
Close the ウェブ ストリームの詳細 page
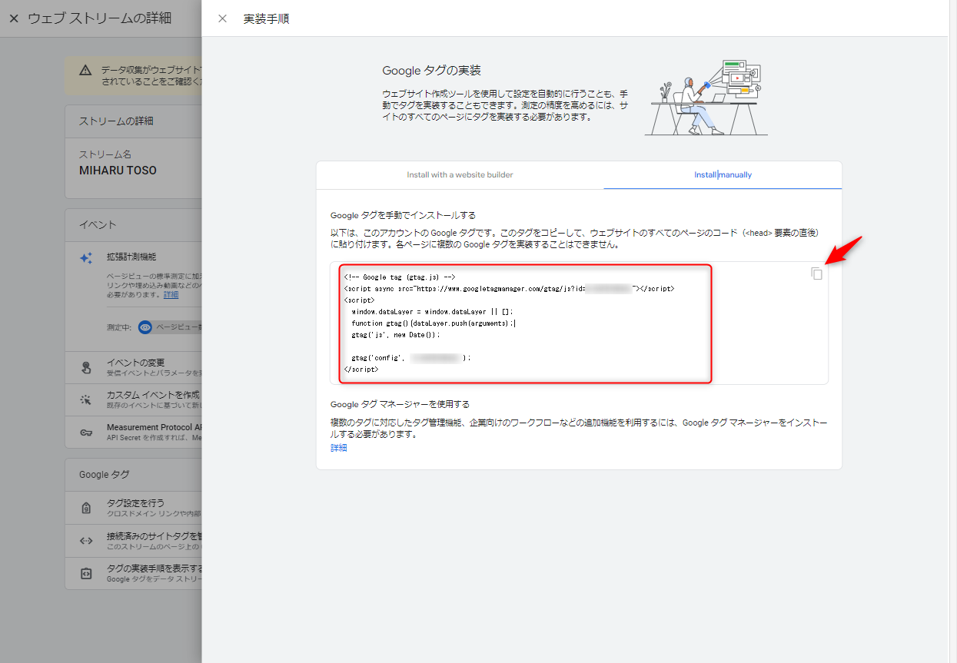tap(14, 18)
